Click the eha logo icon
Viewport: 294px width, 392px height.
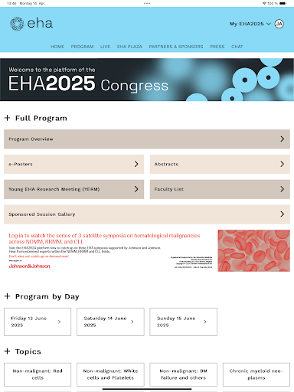coord(17,24)
